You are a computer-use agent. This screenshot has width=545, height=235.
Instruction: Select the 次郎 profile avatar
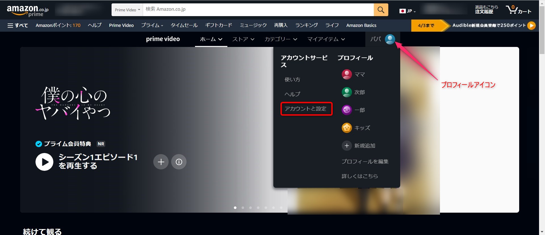point(347,92)
